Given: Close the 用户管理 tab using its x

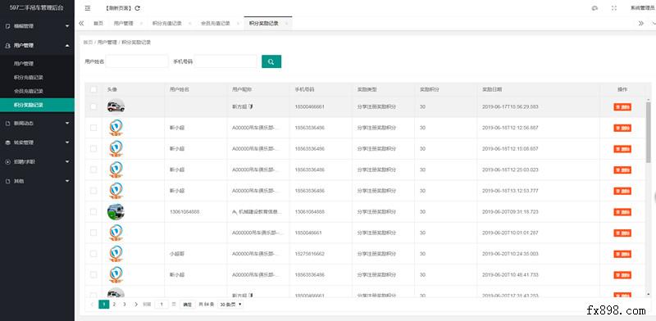Looking at the screenshot, I should pos(141,24).
